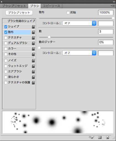
Task: Click the lock icon beside ノイズ
Action: (33, 61)
